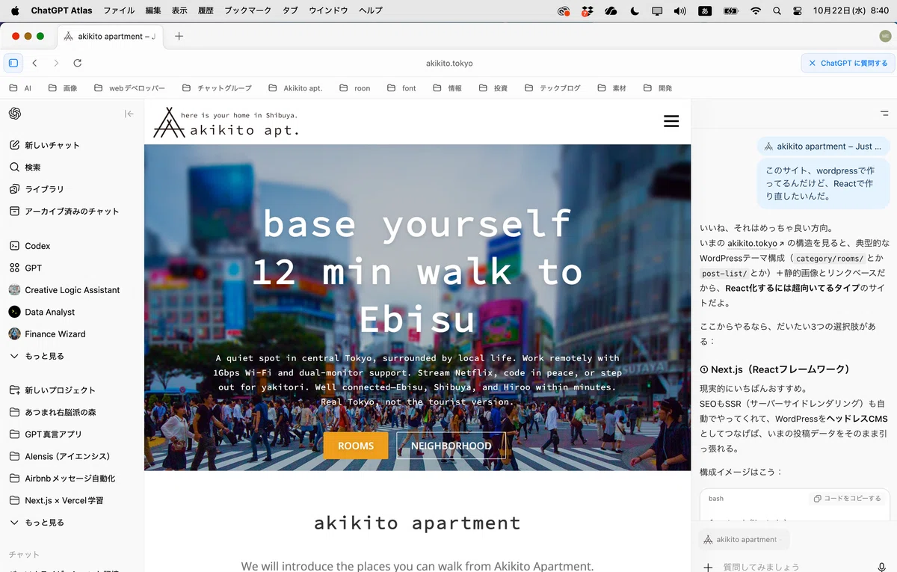Open the webデベロッパー bookmarks folder
The image size is (897, 572).
(x=129, y=88)
